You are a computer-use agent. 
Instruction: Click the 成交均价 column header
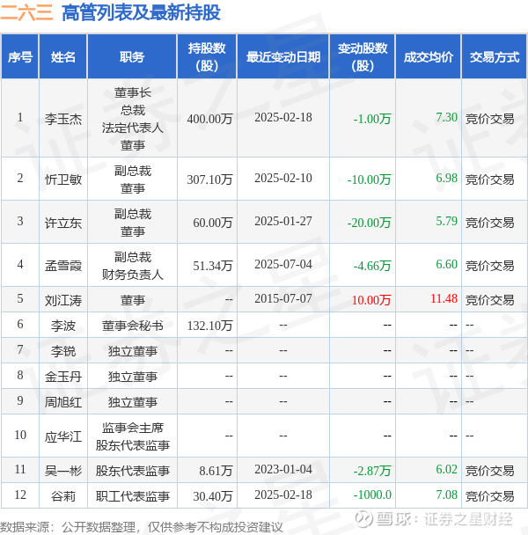[x=429, y=57]
